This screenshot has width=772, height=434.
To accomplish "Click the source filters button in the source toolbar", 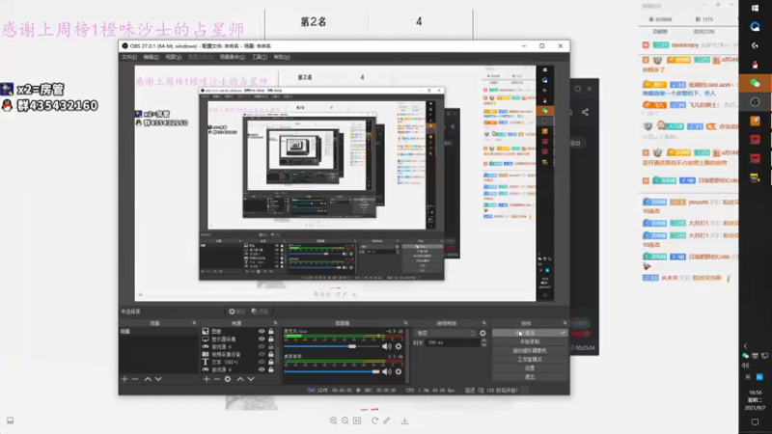I will 260,311.
